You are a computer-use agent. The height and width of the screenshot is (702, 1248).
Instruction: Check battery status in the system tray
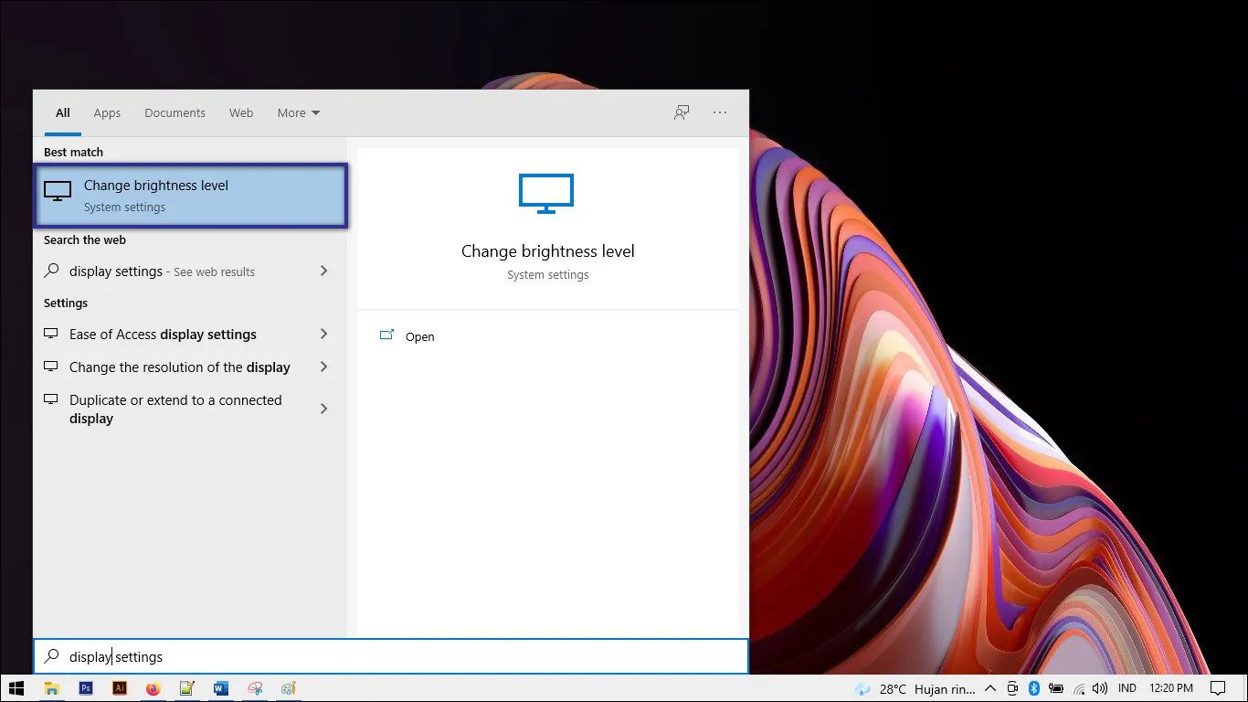(1055, 688)
